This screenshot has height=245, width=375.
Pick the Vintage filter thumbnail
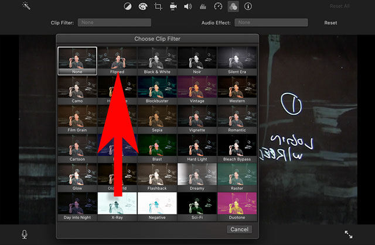tap(197, 89)
